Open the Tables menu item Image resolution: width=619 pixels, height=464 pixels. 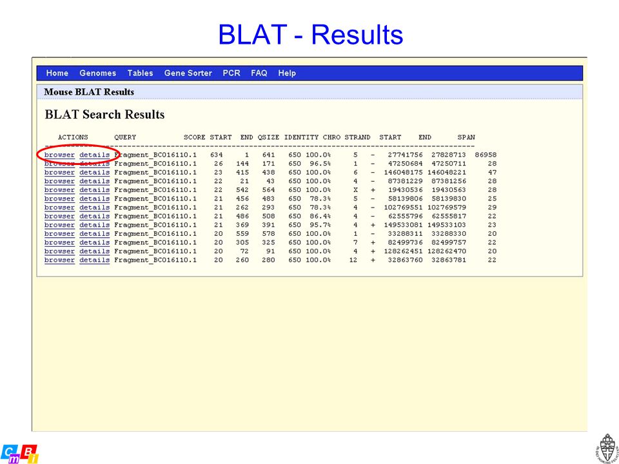click(x=140, y=73)
